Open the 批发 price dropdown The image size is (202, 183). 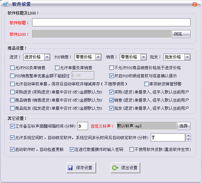click(x=187, y=57)
